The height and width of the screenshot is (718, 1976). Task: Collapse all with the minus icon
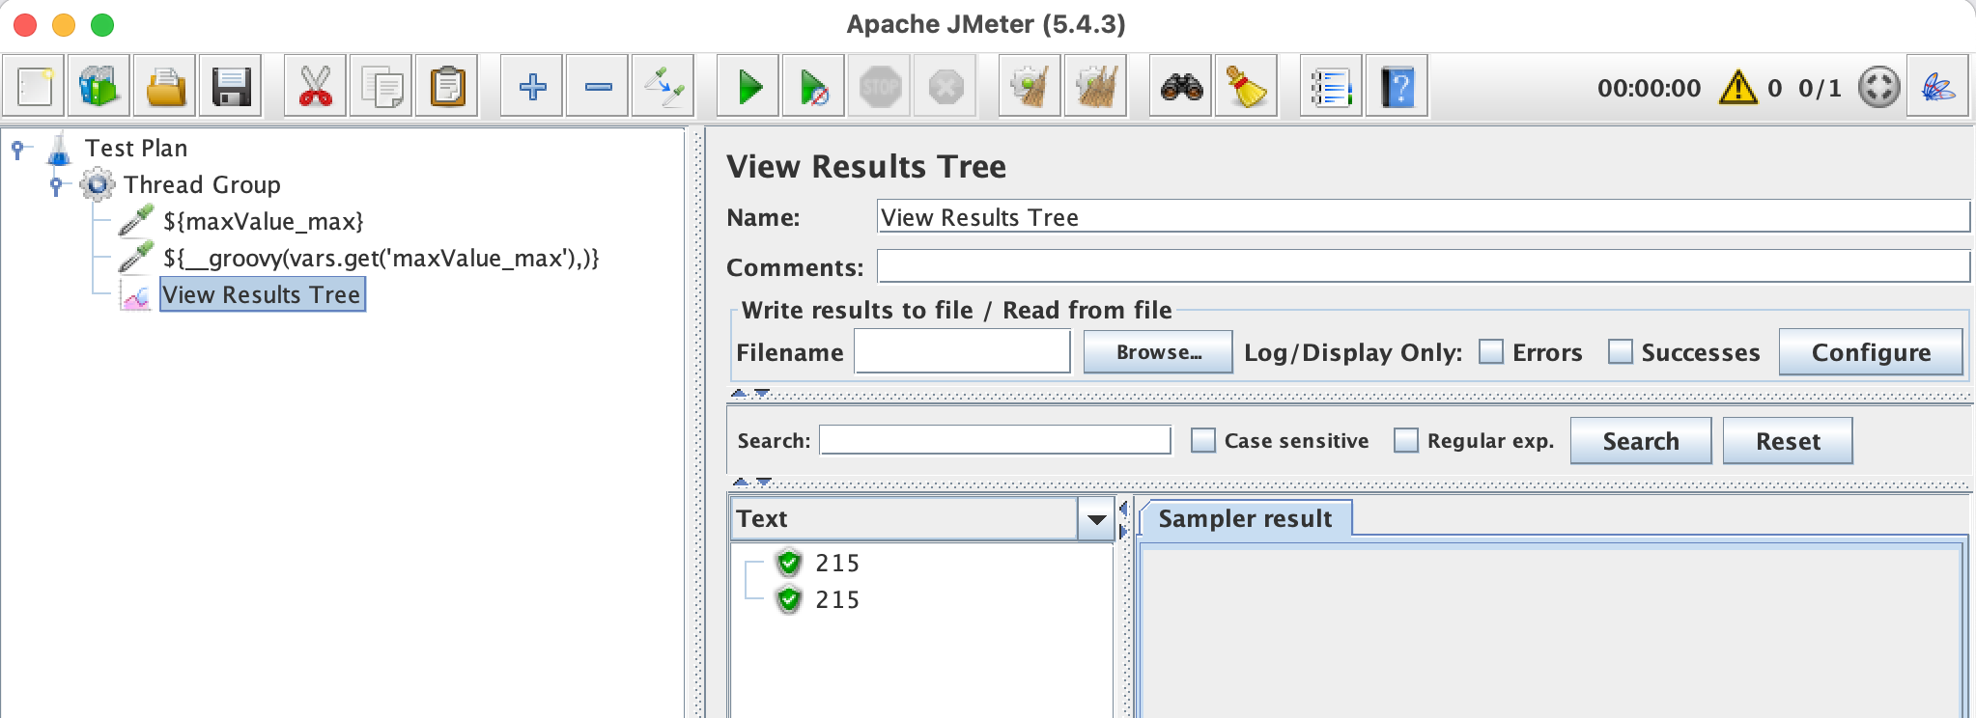[x=598, y=87]
